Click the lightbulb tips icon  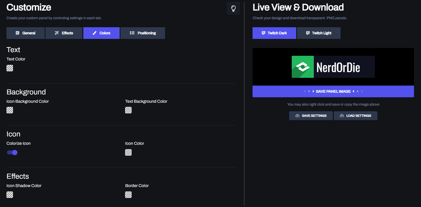point(233,9)
